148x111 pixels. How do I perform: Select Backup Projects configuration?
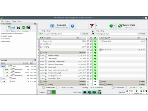(6, 36)
